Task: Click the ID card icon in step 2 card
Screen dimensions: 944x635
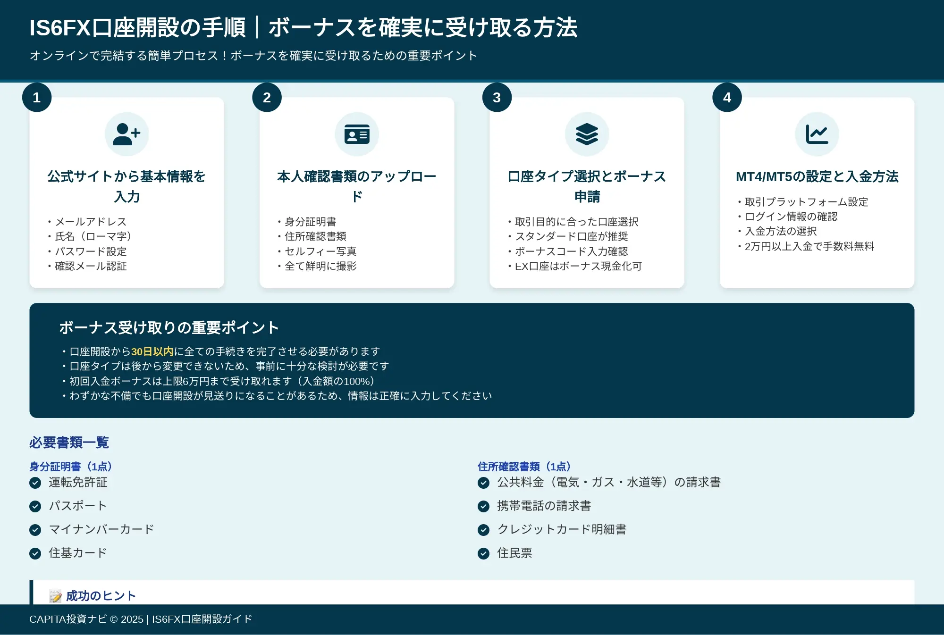Action: coord(357,134)
